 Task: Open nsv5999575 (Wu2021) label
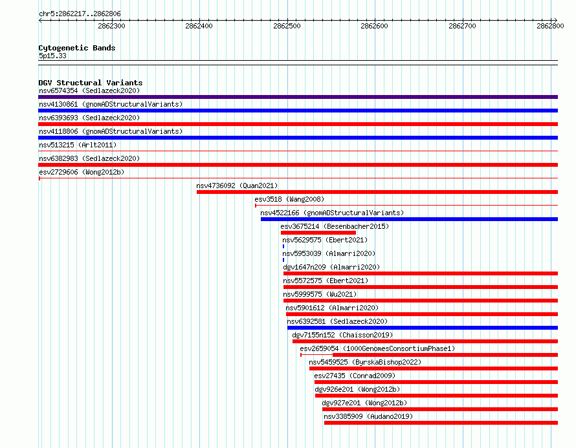pyautogui.click(x=320, y=294)
